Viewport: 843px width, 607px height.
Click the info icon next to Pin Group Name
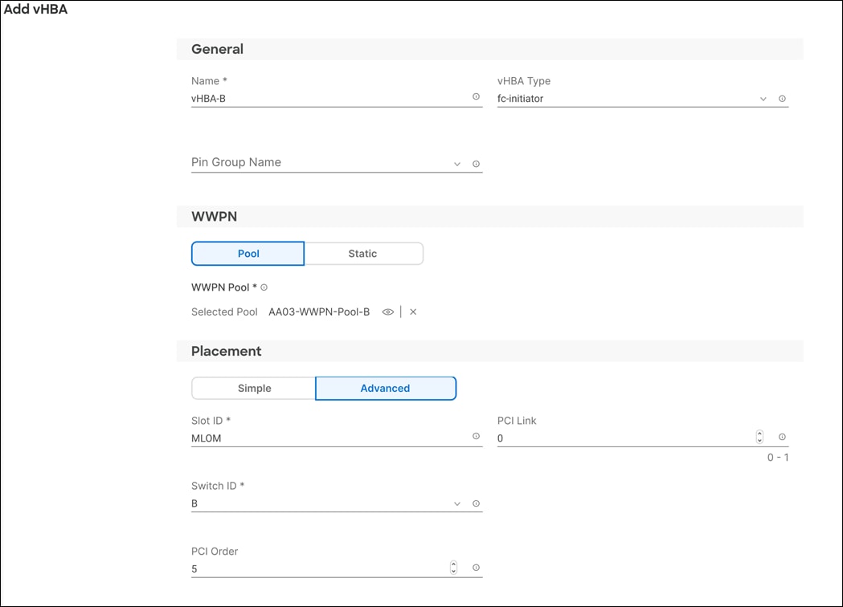point(476,163)
